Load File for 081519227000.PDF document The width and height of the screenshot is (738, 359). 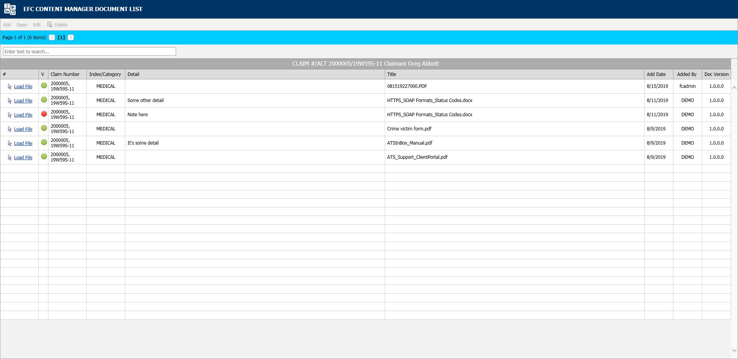(x=23, y=87)
